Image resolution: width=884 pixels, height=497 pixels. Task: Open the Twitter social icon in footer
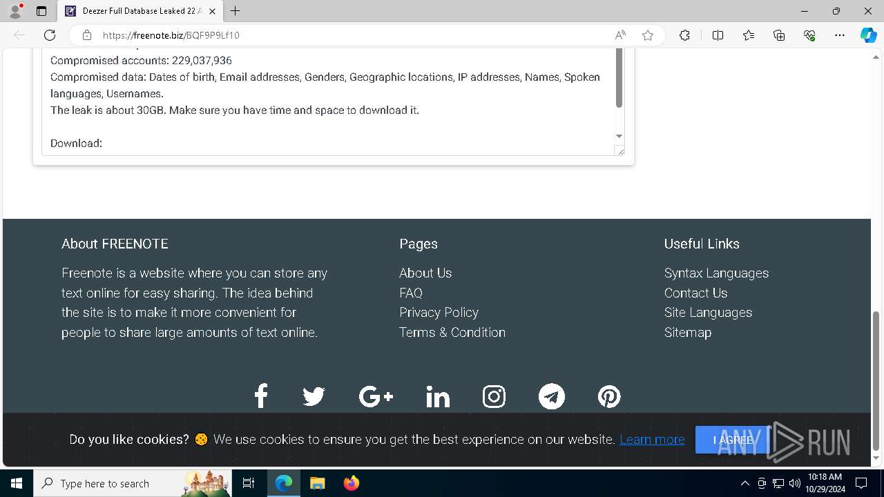click(314, 396)
